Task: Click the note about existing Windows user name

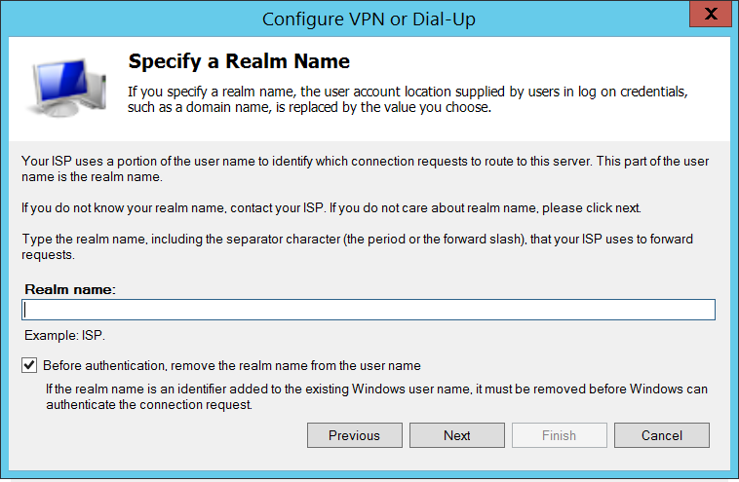Action: coord(376,397)
